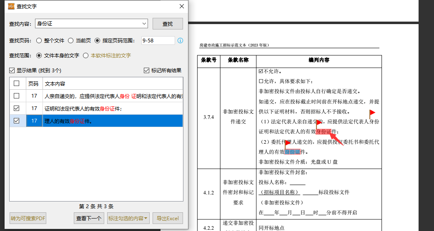
Task: Click the 条款号 table header in document
Action: click(209, 60)
